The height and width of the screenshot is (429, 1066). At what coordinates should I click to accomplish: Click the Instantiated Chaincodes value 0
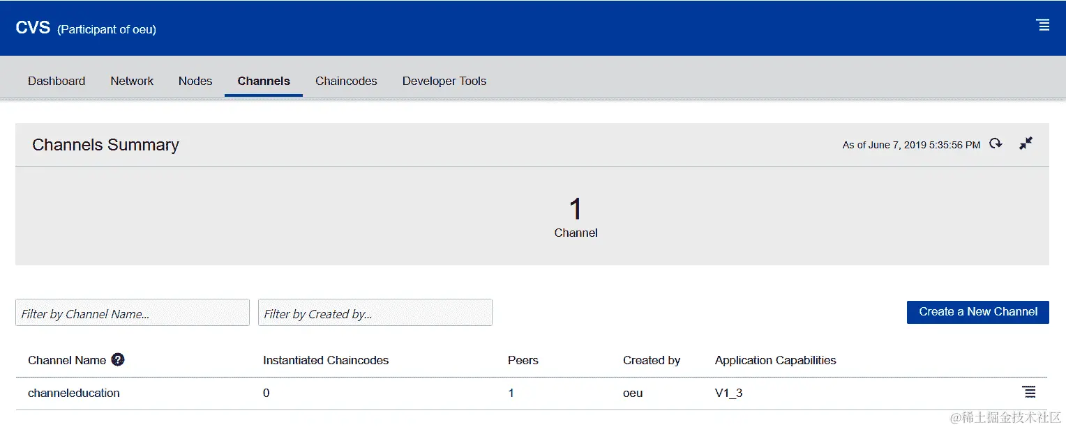pyautogui.click(x=266, y=393)
